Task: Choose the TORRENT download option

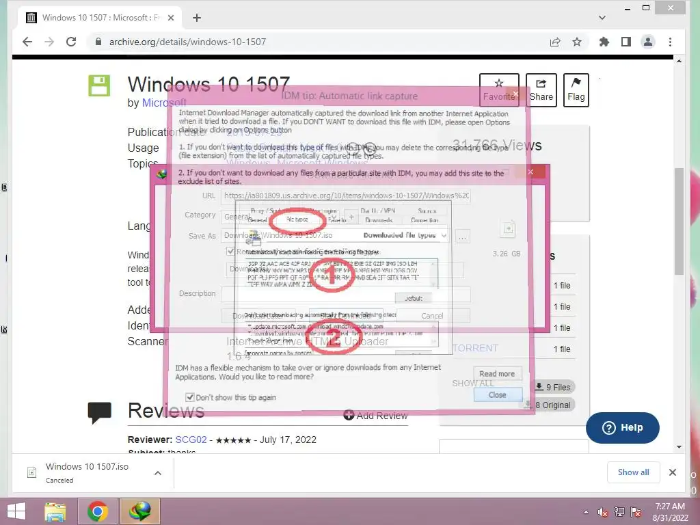Action: 475,348
